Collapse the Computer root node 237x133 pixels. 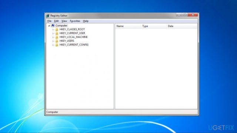pos(49,25)
